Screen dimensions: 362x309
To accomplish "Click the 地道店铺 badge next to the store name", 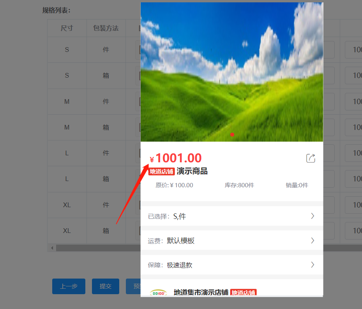I will (243, 293).
